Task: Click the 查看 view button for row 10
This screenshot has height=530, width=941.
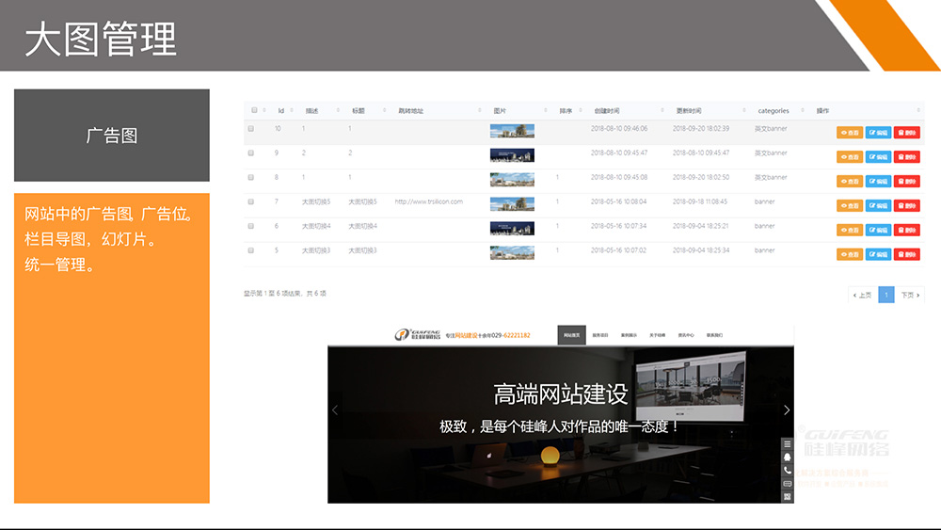Action: [x=849, y=133]
